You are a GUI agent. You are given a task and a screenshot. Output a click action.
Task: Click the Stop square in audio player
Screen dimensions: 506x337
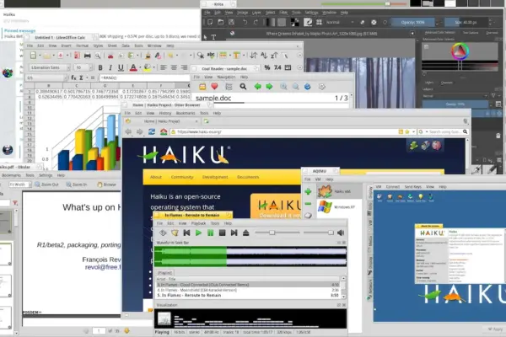point(222,233)
